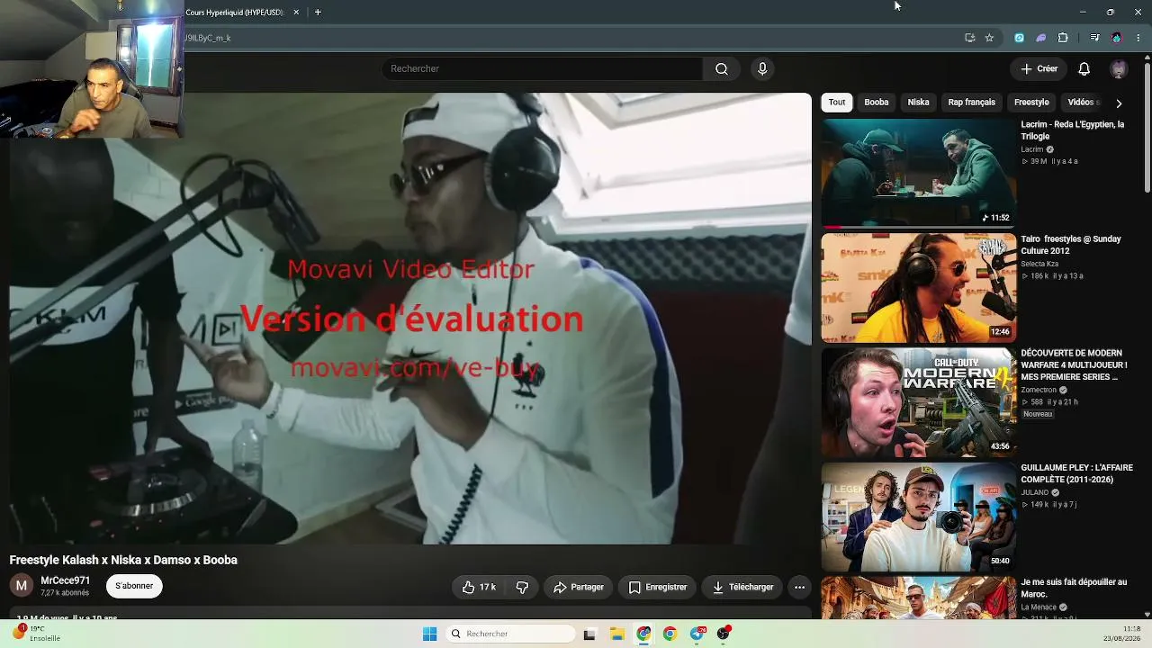Open the MrCece971 channel avatar
The height and width of the screenshot is (648, 1152).
point(22,586)
